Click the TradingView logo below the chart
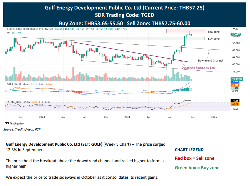Screen dimensions: 250x186 15,123
